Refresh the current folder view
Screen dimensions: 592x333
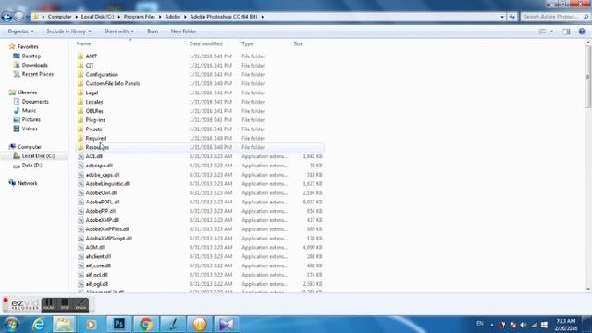coord(512,17)
